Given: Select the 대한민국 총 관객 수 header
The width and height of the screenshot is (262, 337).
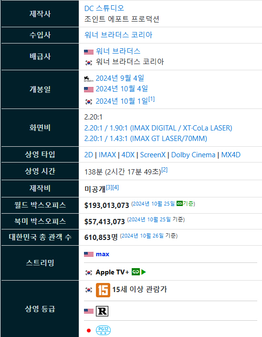Looking at the screenshot, I should (40, 237).
